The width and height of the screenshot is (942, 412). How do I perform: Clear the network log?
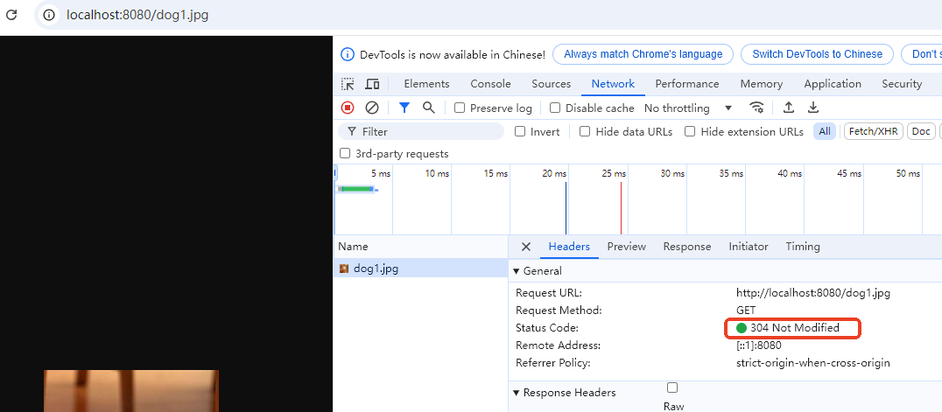pyautogui.click(x=372, y=108)
